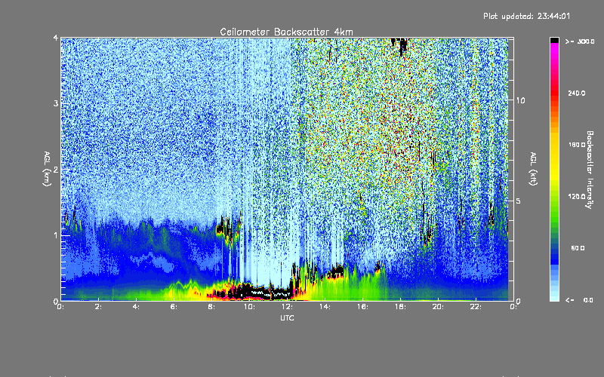Click the '5' kft tick on right axis
604x377 pixels.
519,201
